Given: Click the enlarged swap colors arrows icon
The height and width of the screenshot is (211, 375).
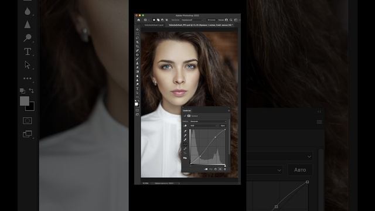Looking at the screenshot, I should 31,90.
